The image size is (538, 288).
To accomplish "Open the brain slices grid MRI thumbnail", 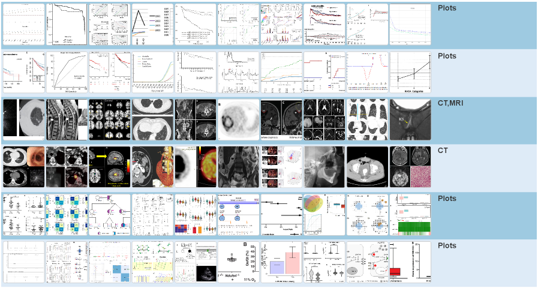I will 109,119.
